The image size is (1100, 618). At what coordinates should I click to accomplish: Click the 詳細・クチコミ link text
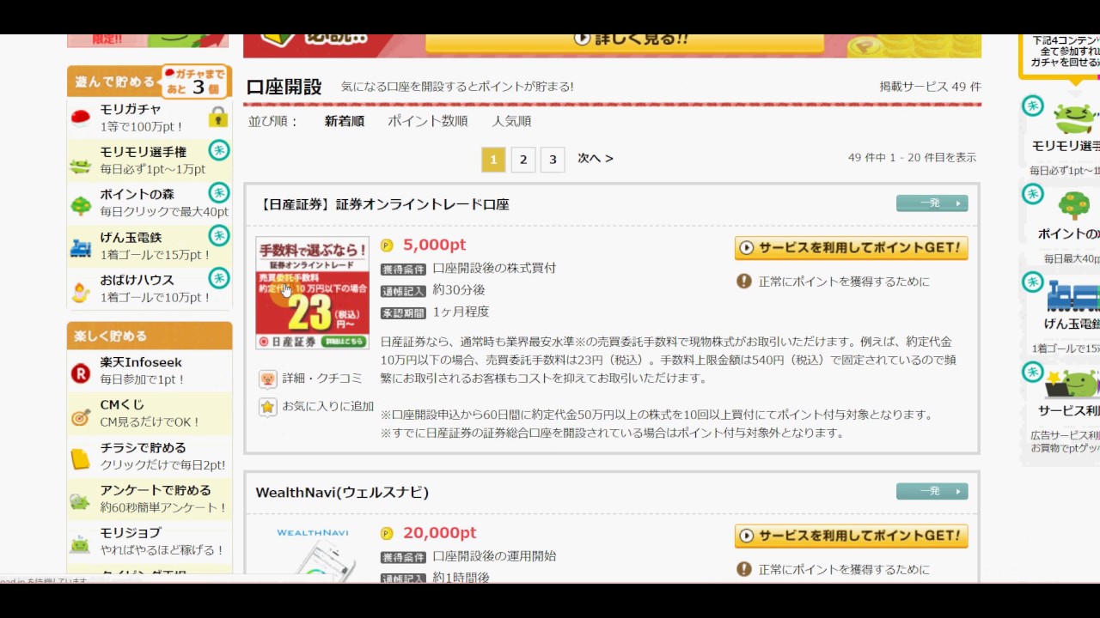tap(322, 379)
